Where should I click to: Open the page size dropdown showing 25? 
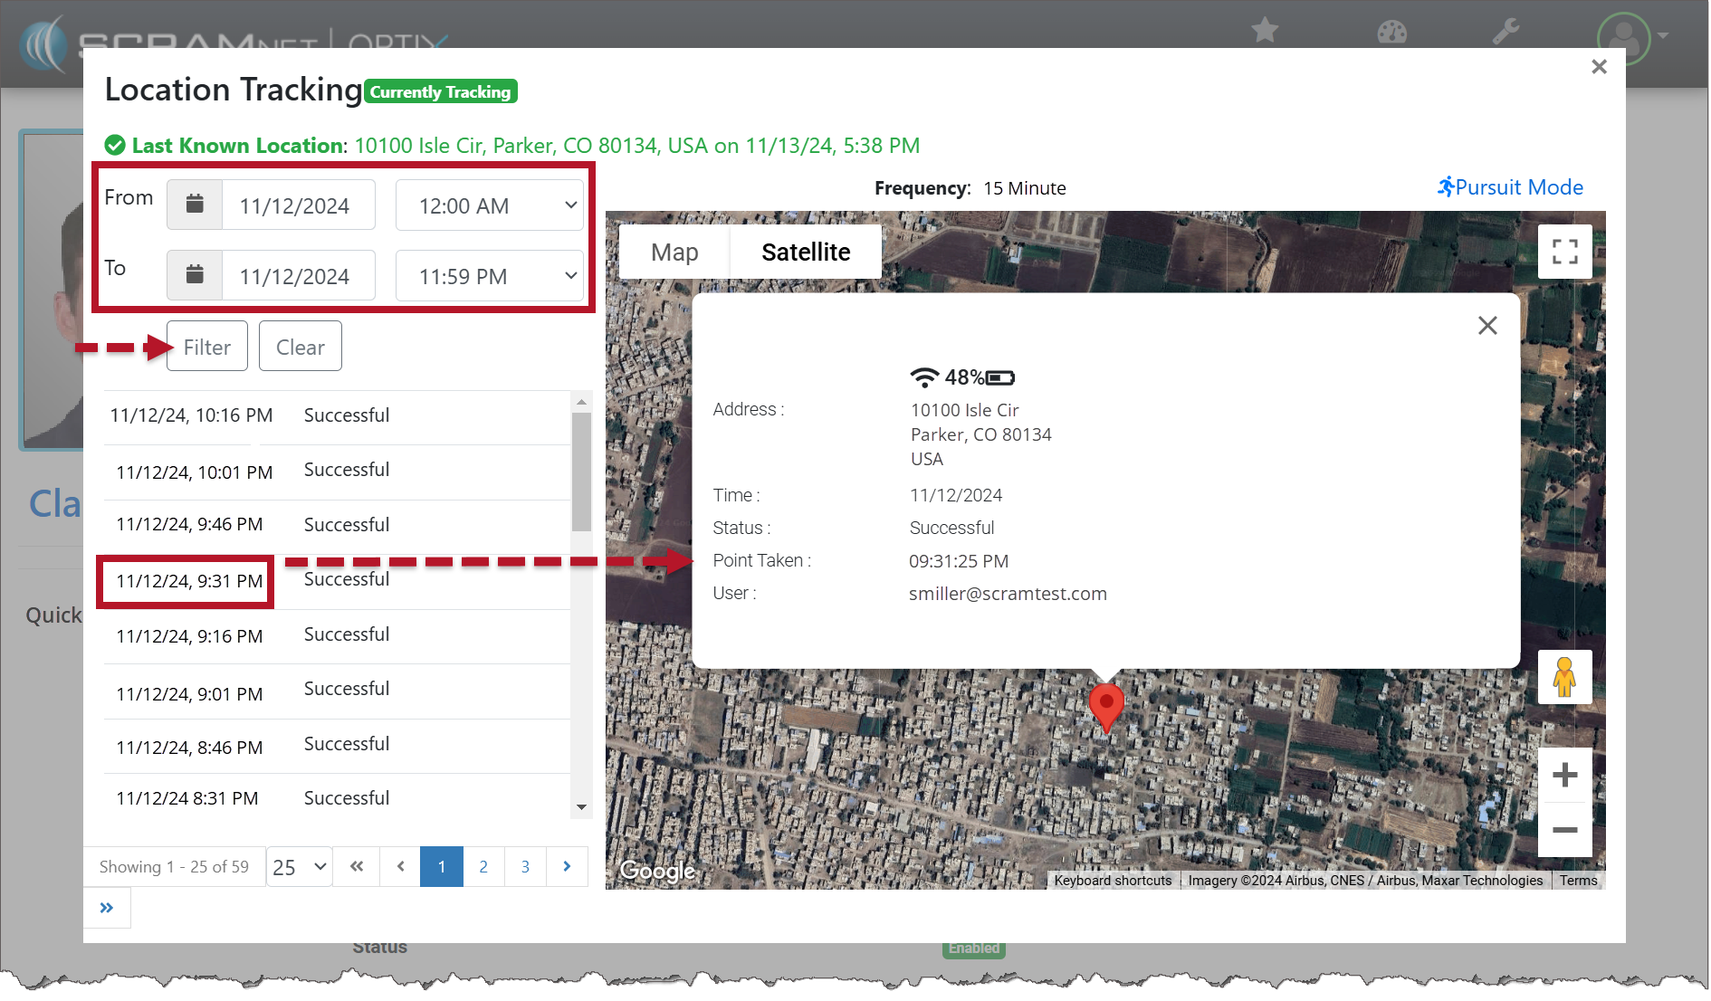[300, 867]
